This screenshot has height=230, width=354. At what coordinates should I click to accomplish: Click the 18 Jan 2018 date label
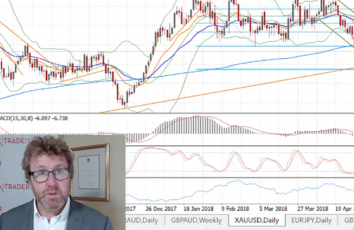198,209
